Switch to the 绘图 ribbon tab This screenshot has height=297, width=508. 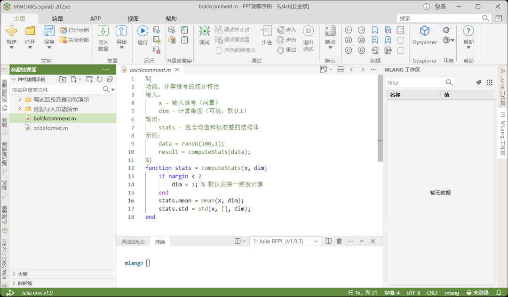coord(56,18)
